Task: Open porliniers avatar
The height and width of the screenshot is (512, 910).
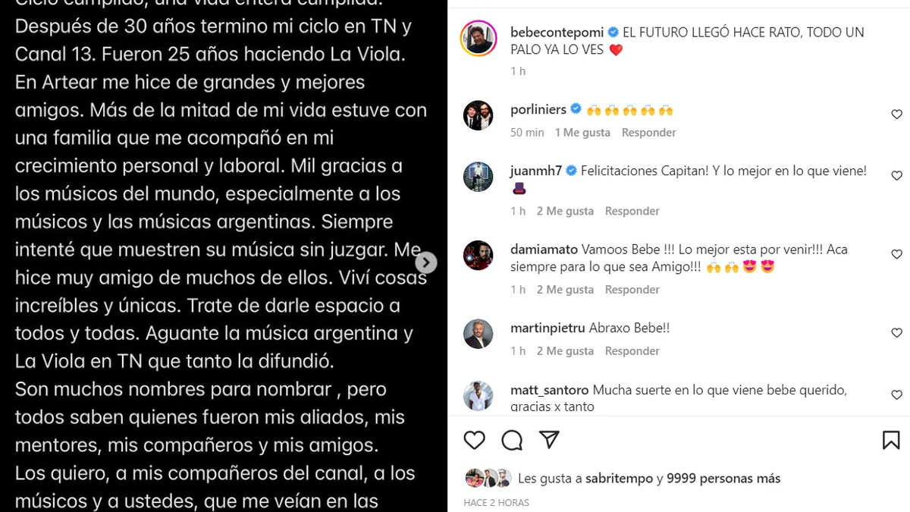Action: click(x=479, y=115)
